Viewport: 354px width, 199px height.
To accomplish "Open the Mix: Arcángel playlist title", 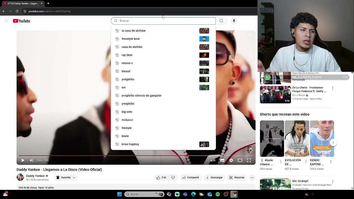I will (x=300, y=181).
